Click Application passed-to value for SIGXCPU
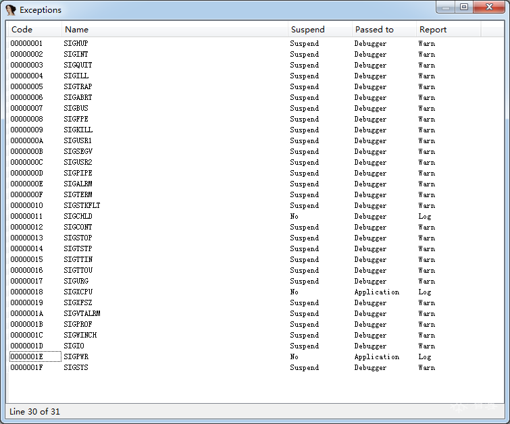The height and width of the screenshot is (424, 510). click(377, 292)
